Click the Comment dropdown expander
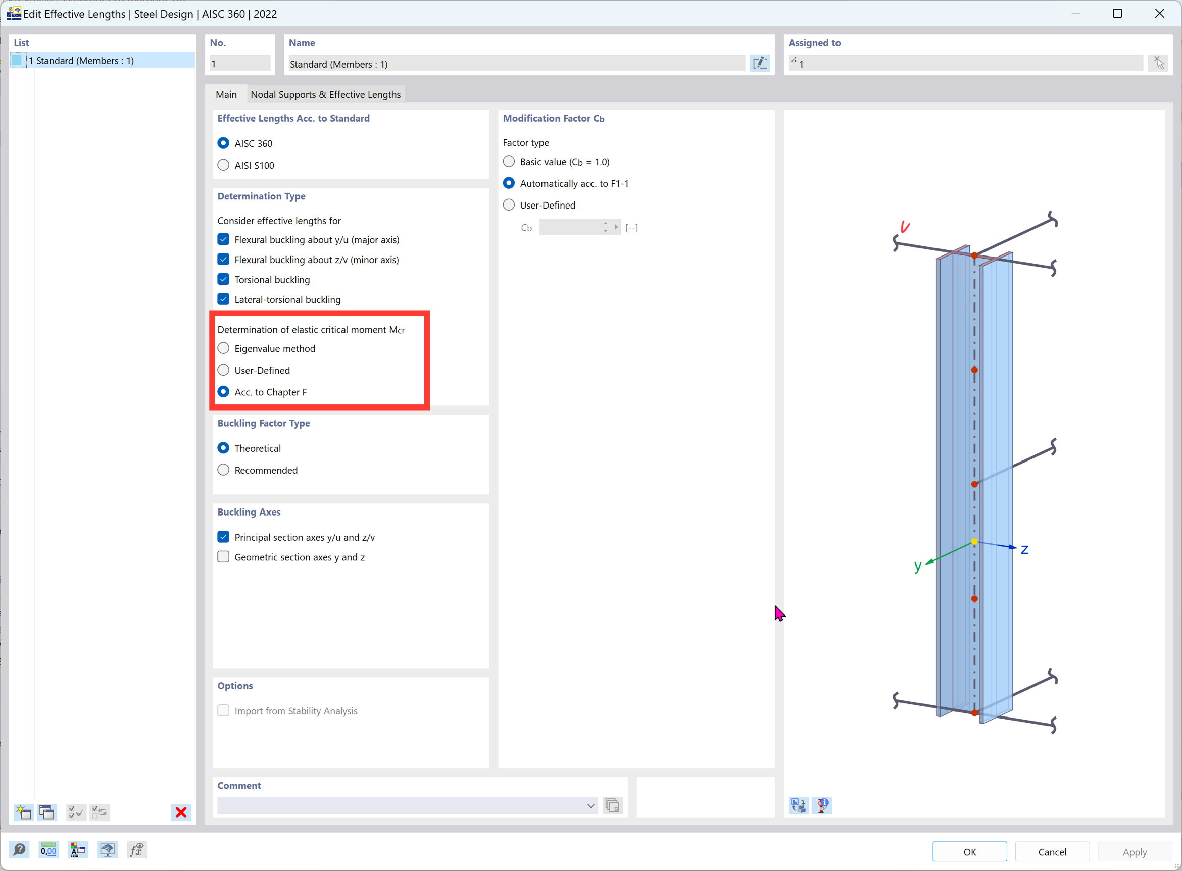The height and width of the screenshot is (871, 1182). [591, 806]
